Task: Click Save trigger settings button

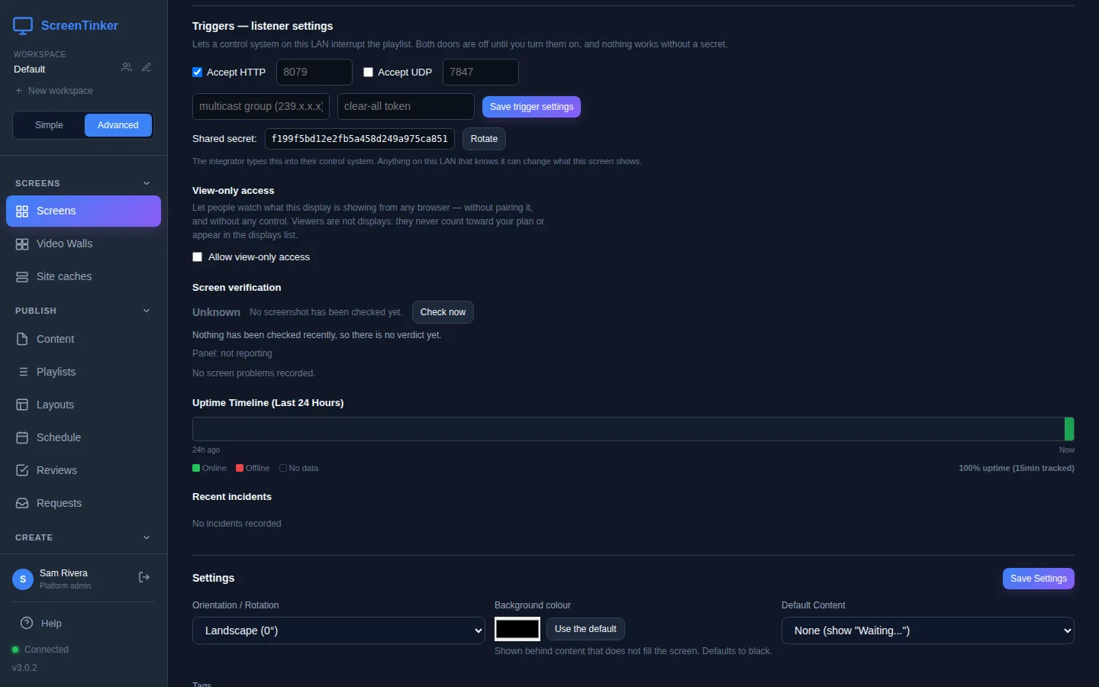Action: tap(531, 107)
